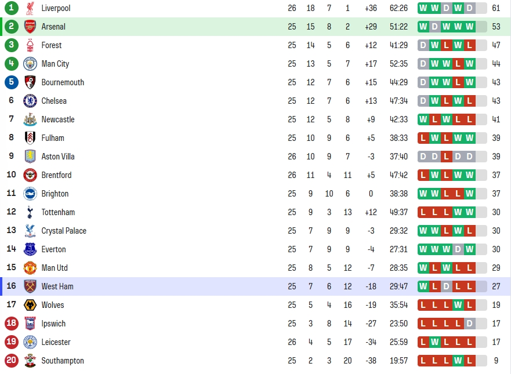
Task: Open the Crystal Palace team link
Action: pos(64,231)
